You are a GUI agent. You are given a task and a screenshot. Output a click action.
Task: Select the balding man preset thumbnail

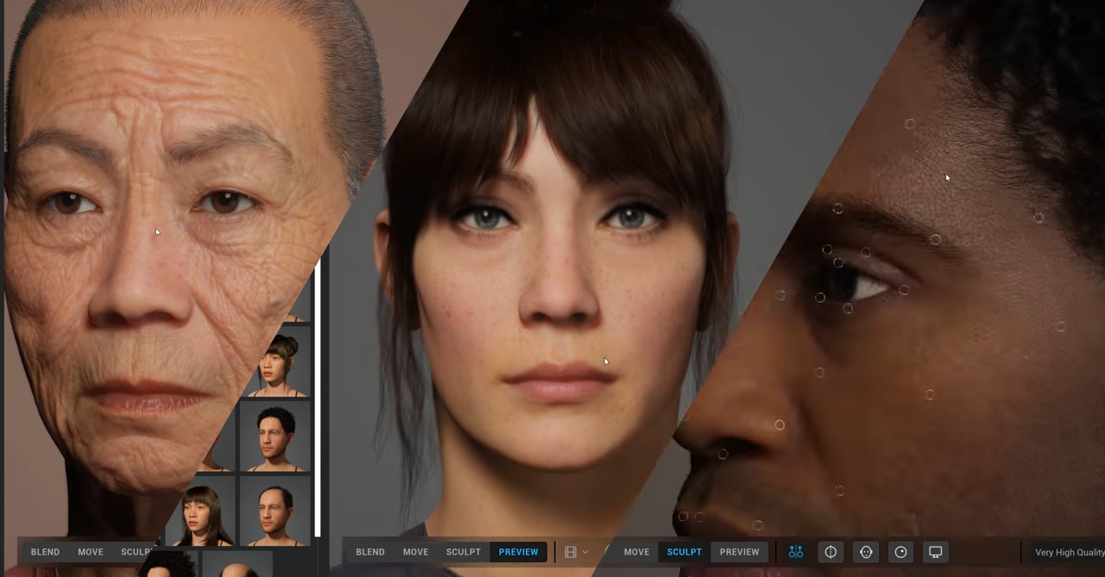(x=275, y=511)
